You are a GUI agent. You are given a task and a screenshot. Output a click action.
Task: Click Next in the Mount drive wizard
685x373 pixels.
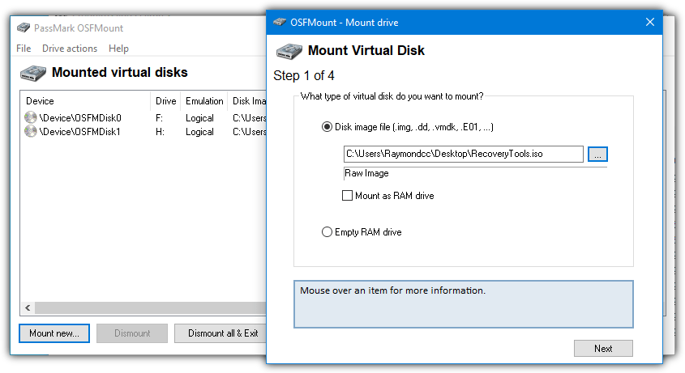pos(603,348)
